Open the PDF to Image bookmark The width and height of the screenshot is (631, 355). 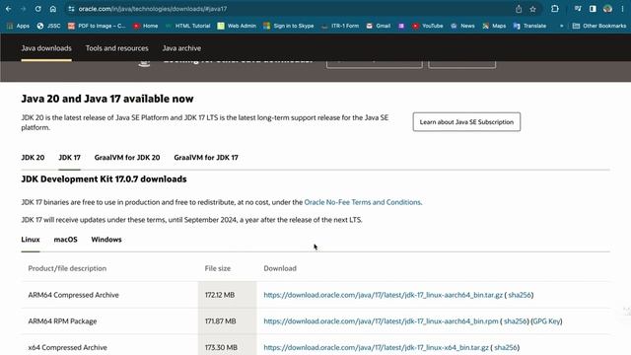point(97,26)
